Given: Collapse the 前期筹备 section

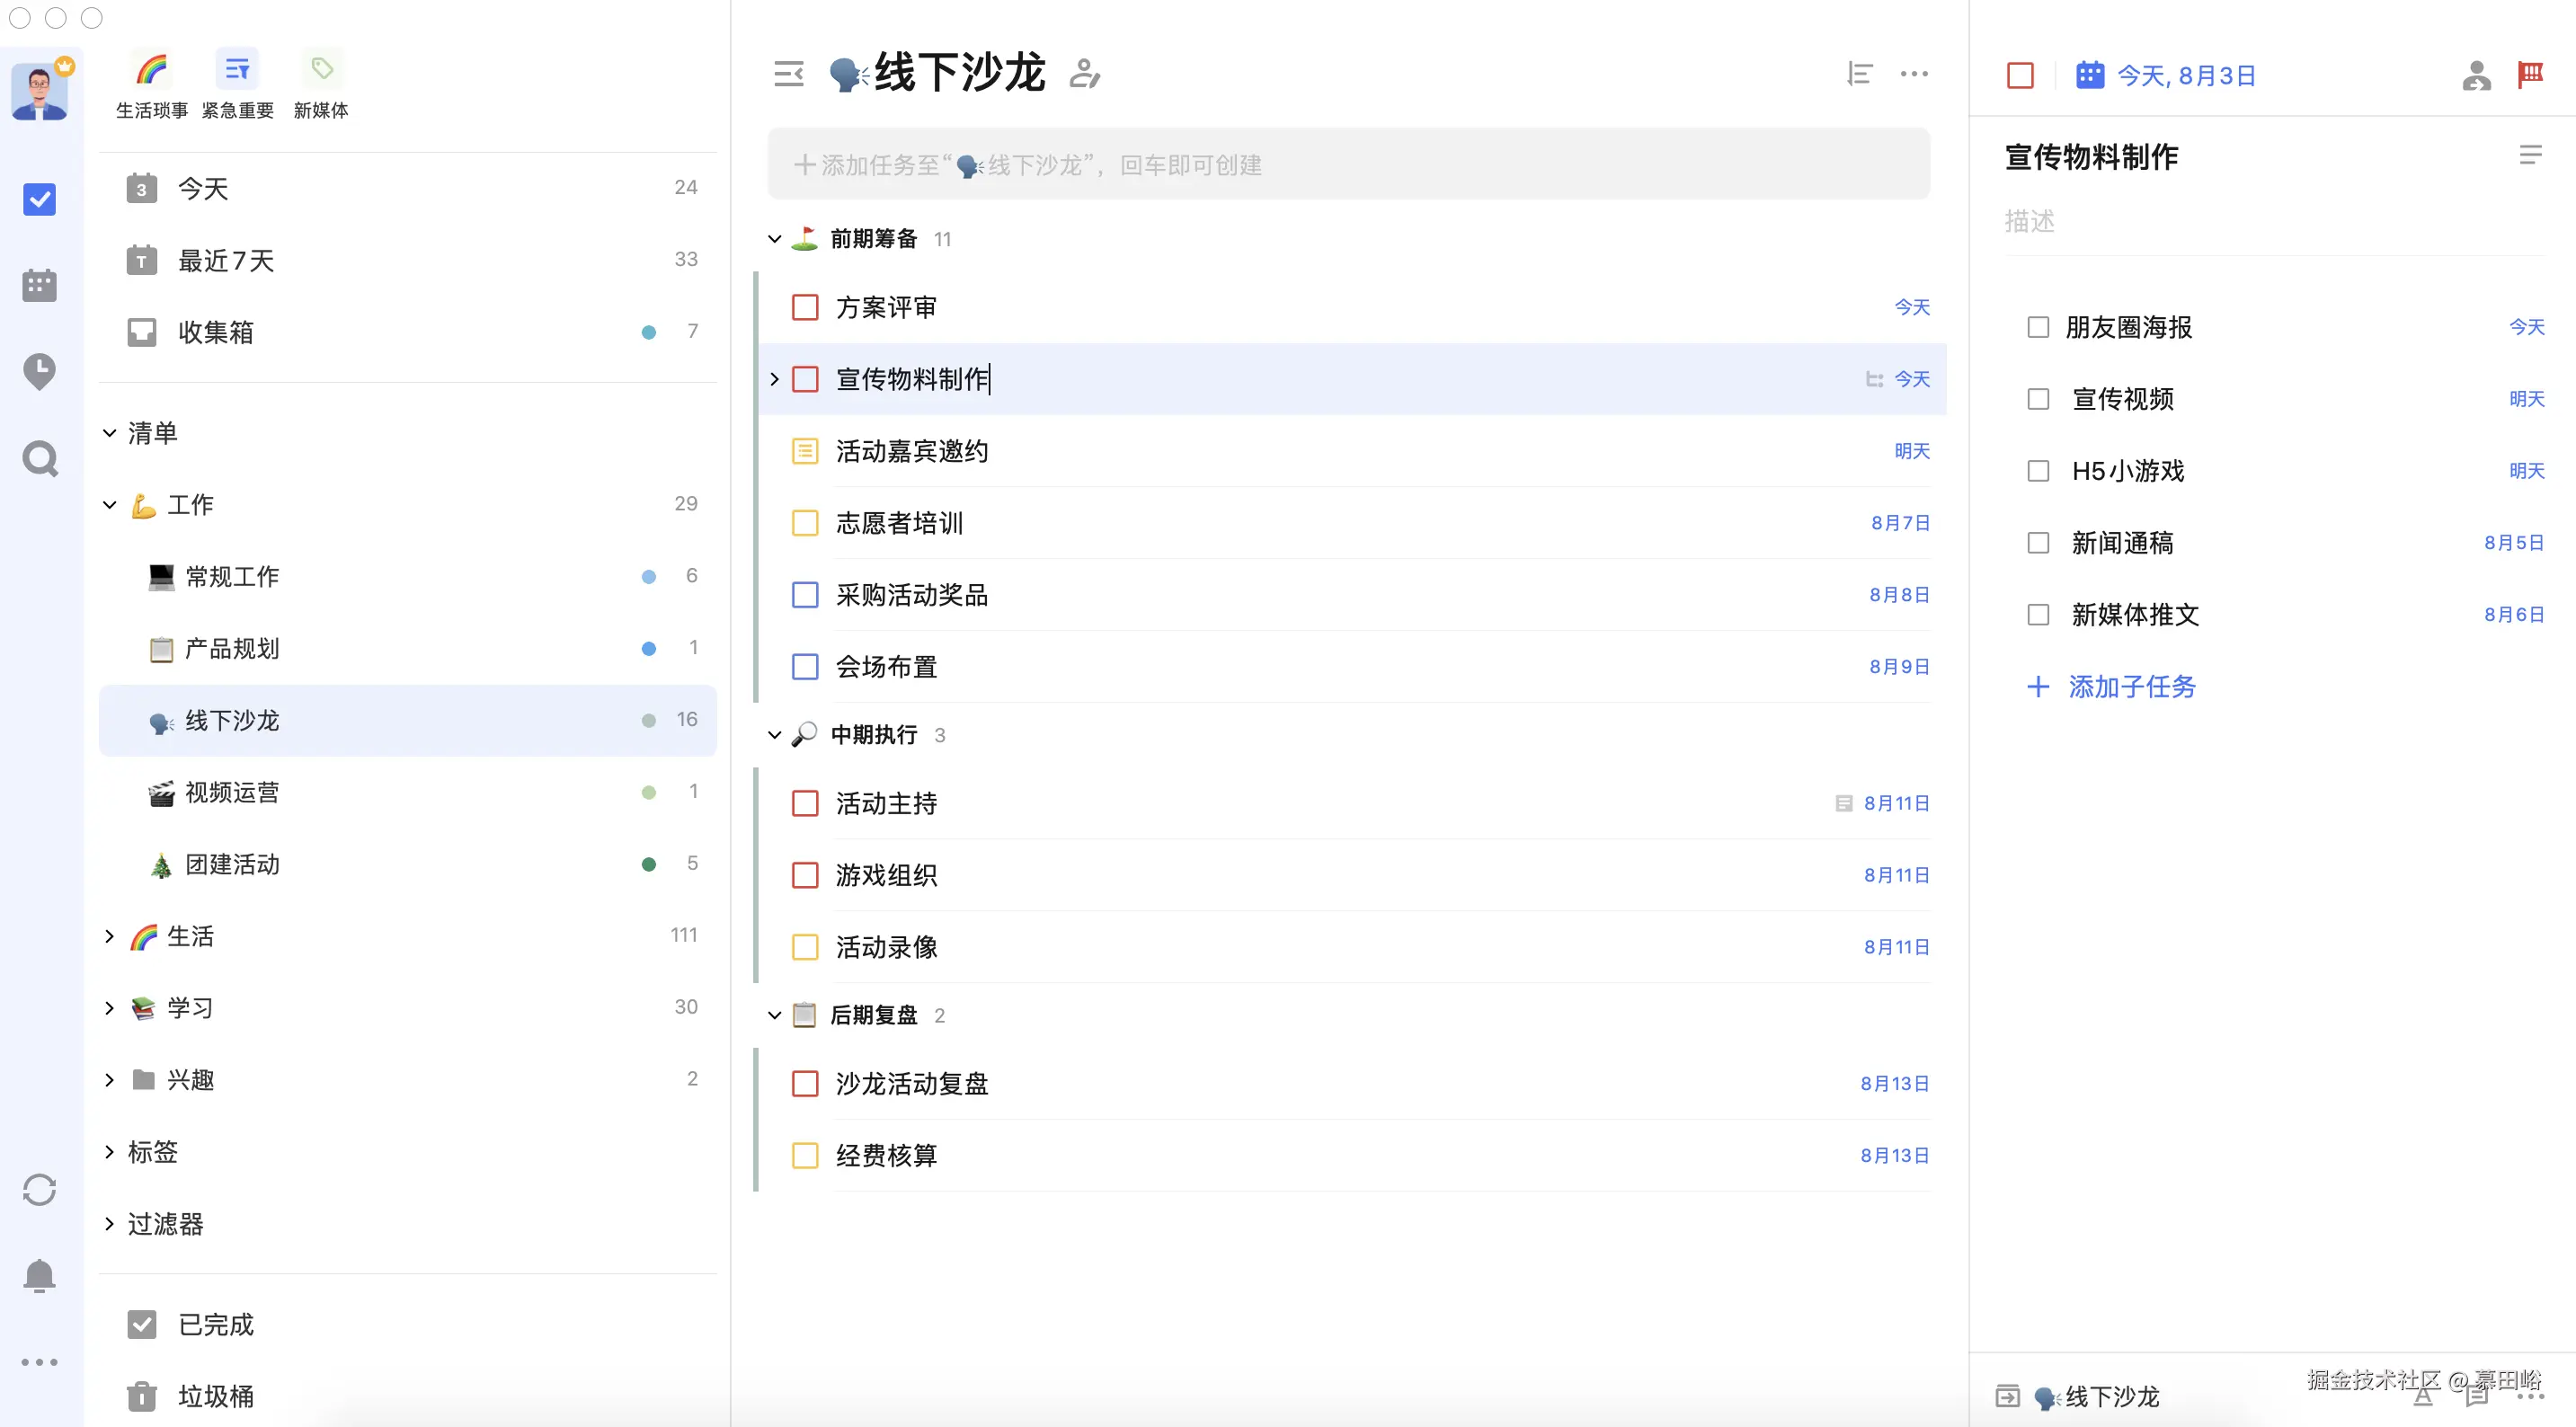Looking at the screenshot, I should [775, 238].
